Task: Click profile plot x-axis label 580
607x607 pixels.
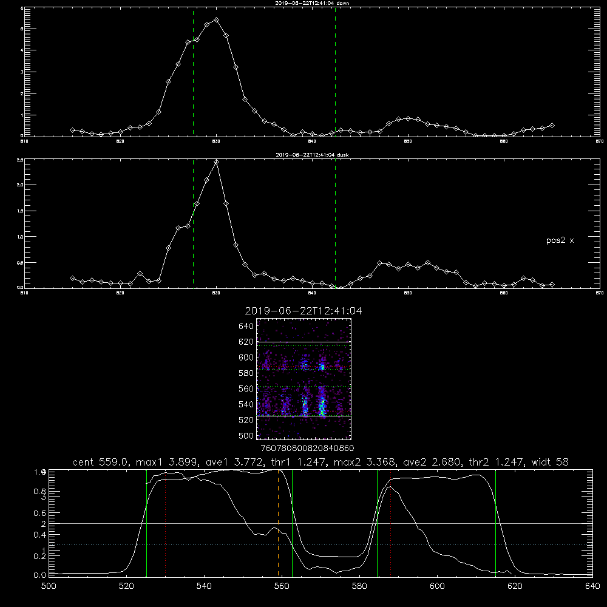Action: pyautogui.click(x=359, y=586)
